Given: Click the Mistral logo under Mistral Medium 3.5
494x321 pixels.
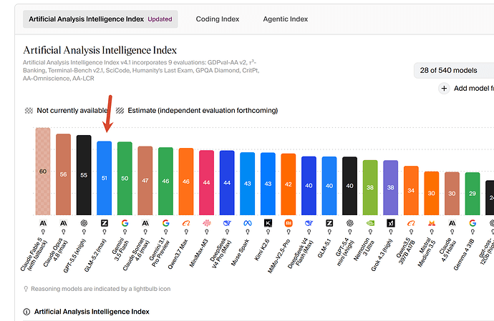Looking at the screenshot, I should (x=432, y=223).
